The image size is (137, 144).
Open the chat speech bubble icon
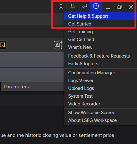[84, 6]
